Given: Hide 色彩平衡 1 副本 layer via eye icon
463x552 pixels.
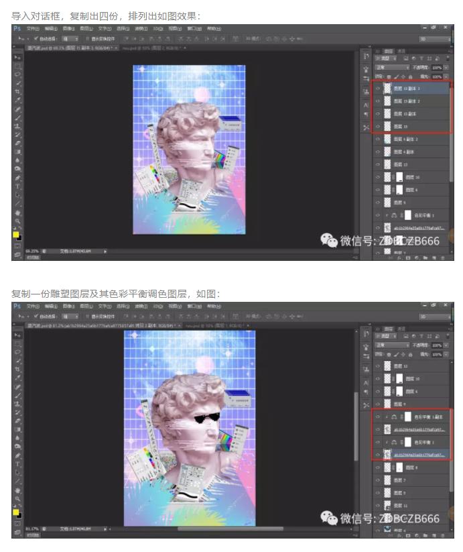Looking at the screenshot, I should tap(378, 417).
